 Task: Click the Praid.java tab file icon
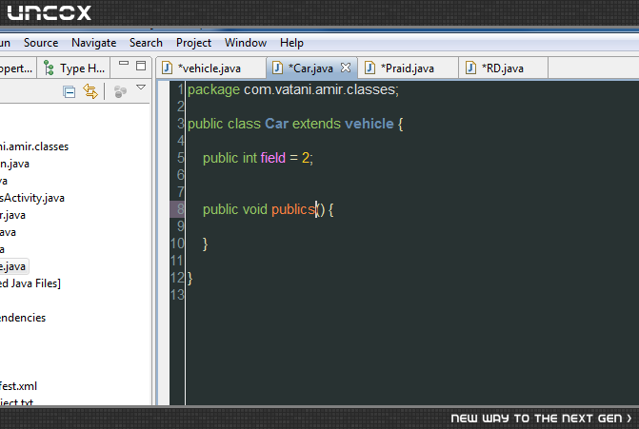point(369,68)
